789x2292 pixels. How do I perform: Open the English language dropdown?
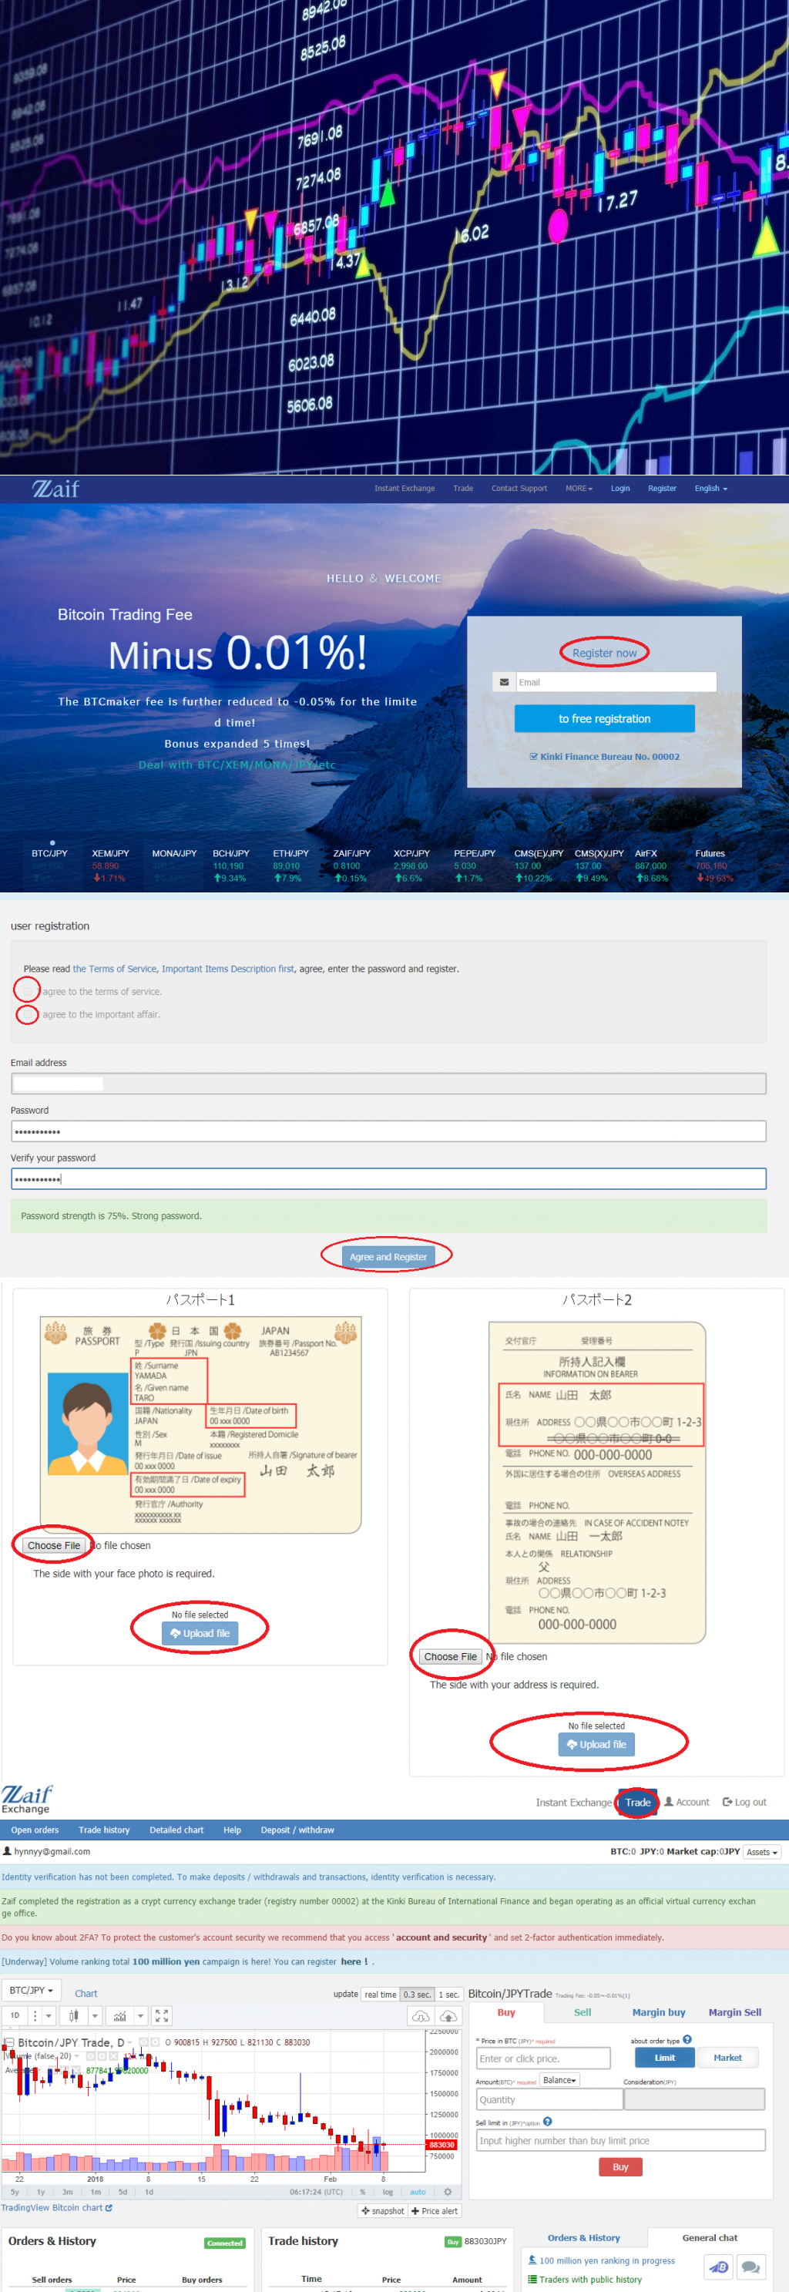coord(710,489)
